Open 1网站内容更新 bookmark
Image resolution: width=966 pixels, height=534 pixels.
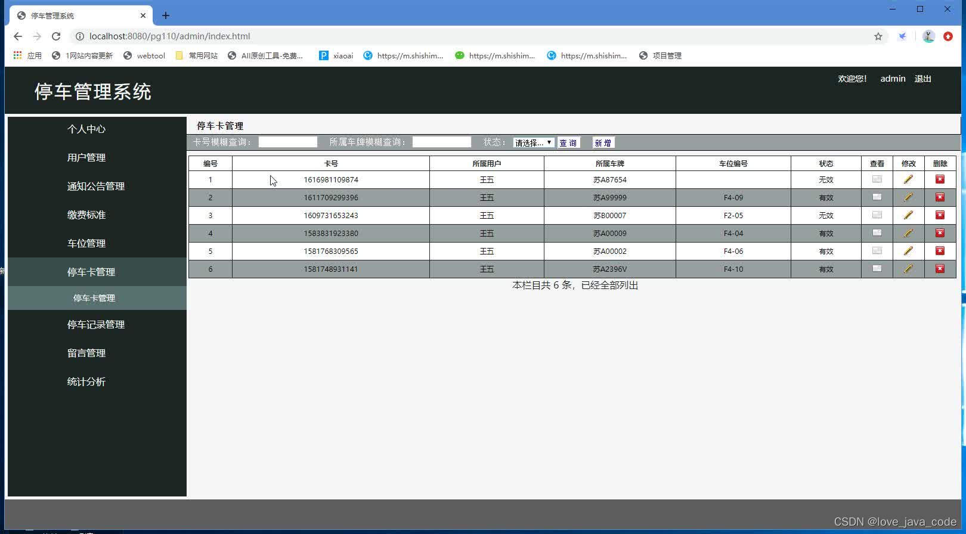point(82,55)
